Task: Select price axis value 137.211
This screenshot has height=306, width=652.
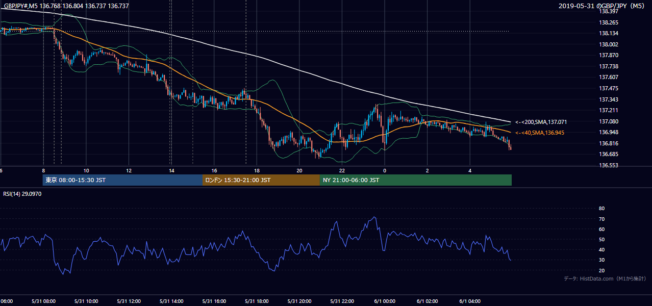Action: 608,110
